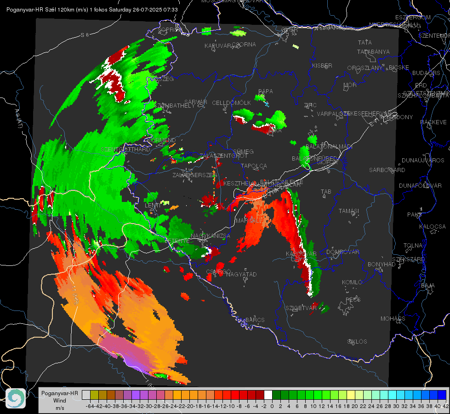Select the SZIGETVAR city label
The width and height of the screenshot is (450, 414).
click(x=301, y=308)
